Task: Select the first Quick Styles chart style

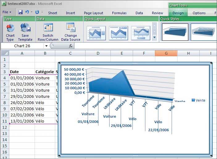Action: pyautogui.click(x=175, y=32)
